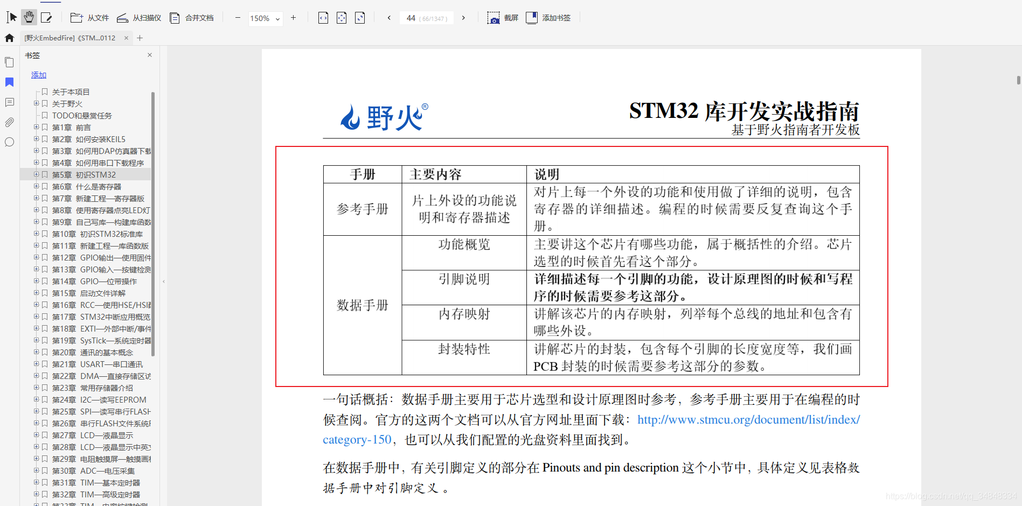Close the STM document tab
Viewport: 1022px width, 506px height.
126,38
